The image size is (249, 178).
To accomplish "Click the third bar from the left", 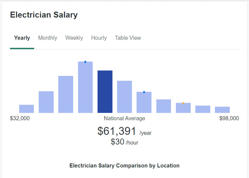I will pos(66,95).
